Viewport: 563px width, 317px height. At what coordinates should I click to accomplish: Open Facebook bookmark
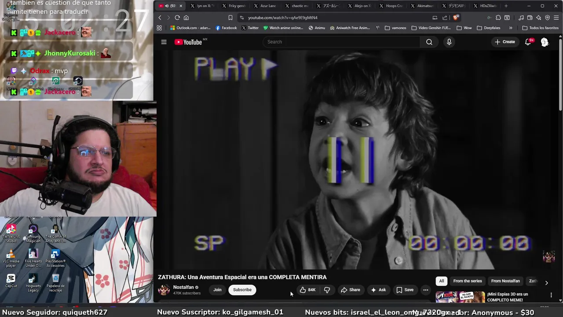tap(226, 28)
